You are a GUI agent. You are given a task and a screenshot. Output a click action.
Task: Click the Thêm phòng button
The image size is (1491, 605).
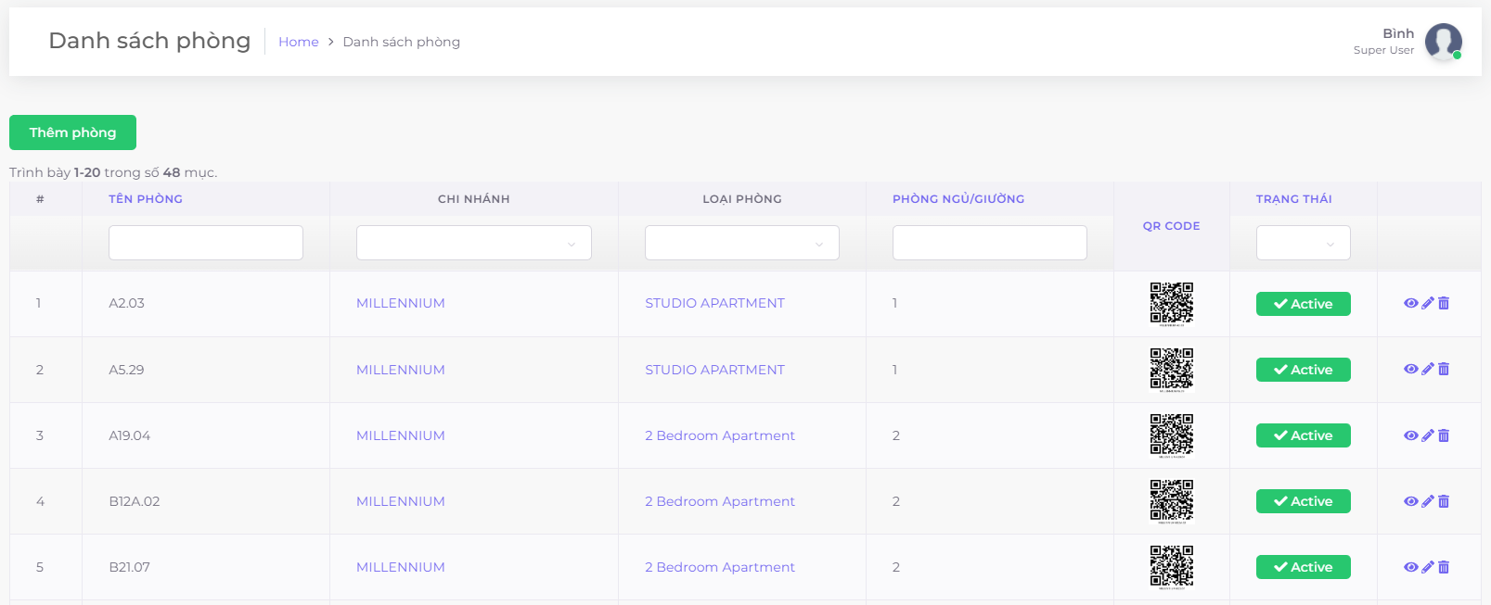72,132
